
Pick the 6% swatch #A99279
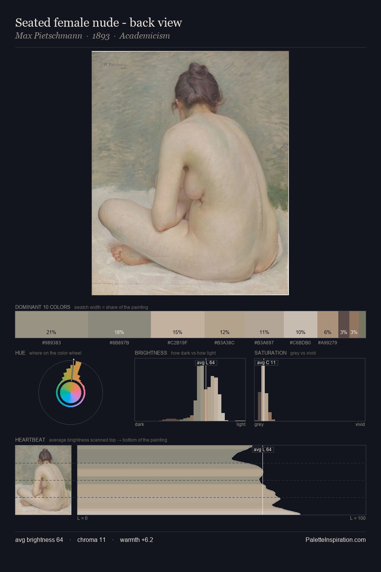tap(328, 325)
